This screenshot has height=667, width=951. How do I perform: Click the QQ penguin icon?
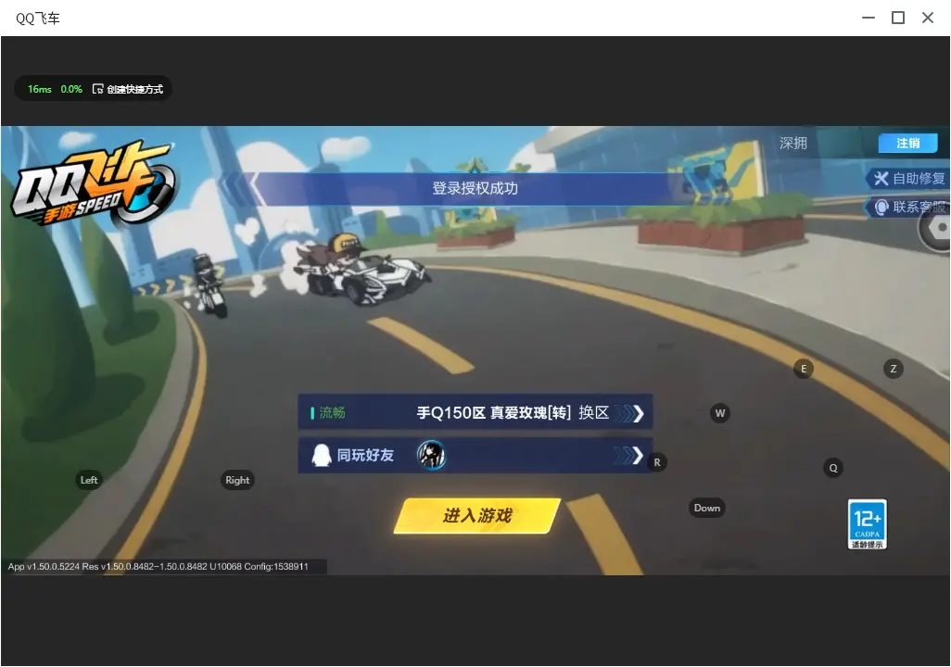pyautogui.click(x=321, y=455)
